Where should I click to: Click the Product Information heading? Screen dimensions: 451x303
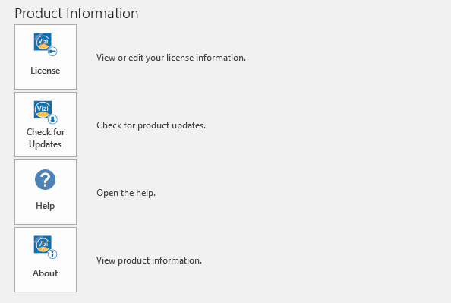(77, 14)
